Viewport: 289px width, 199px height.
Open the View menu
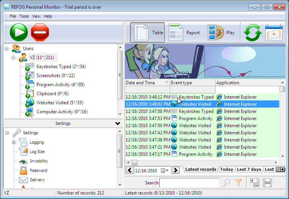pyautogui.click(x=36, y=16)
